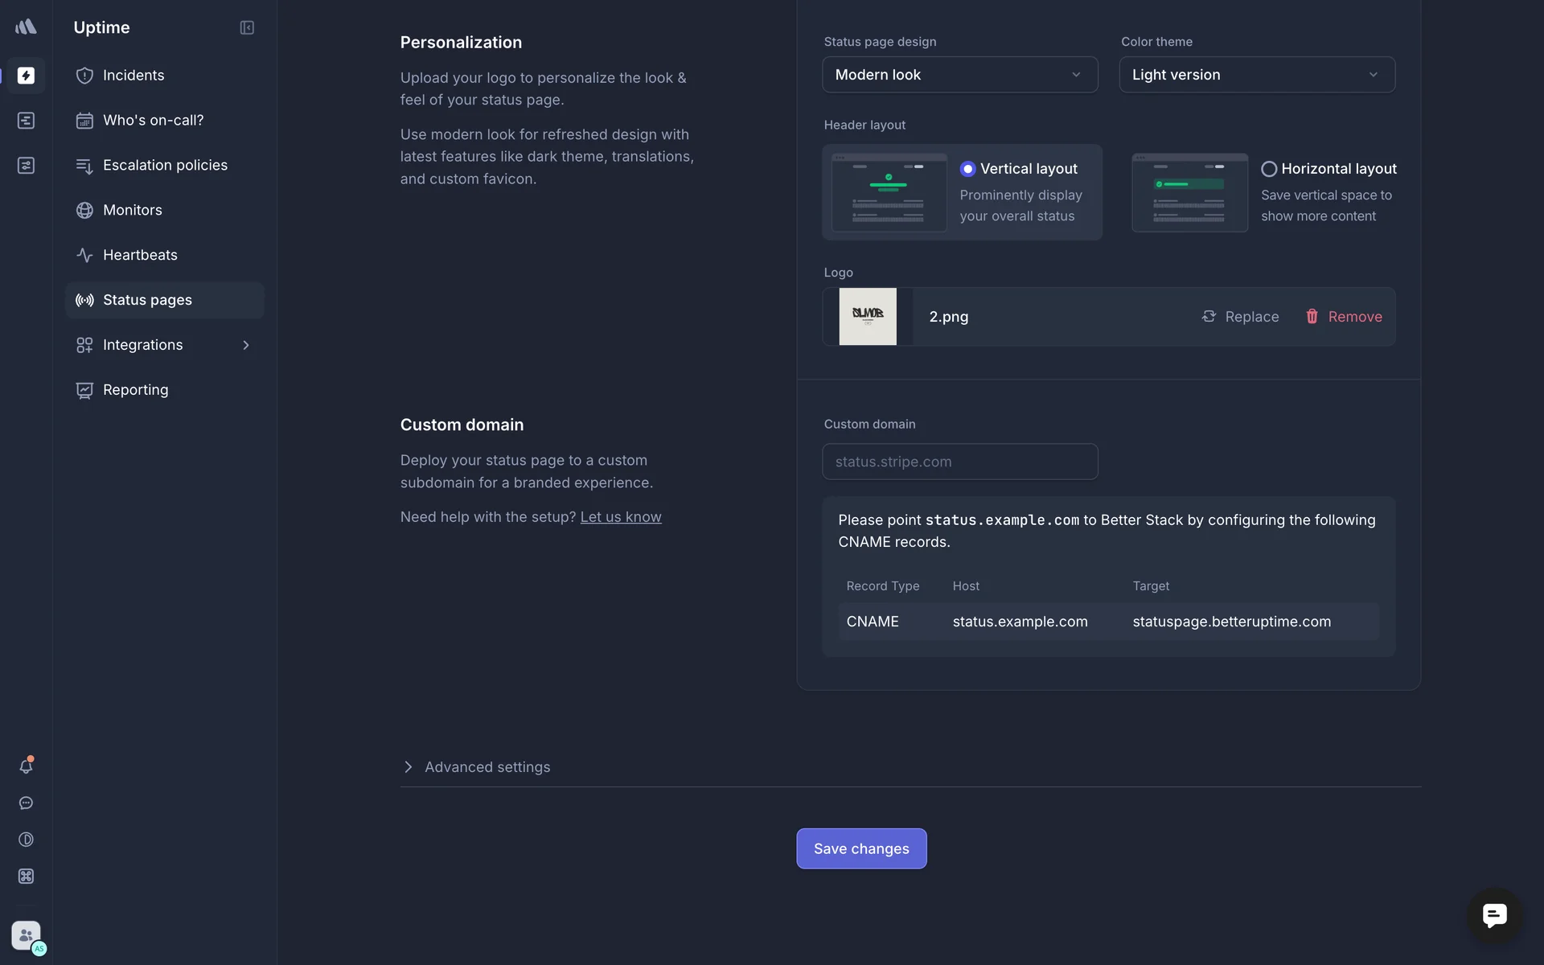Open the notifications bell icon

pyautogui.click(x=26, y=766)
